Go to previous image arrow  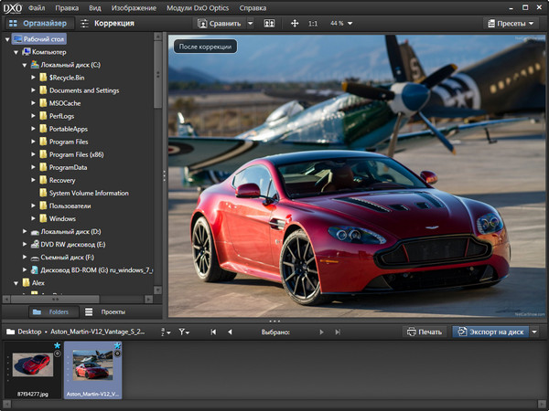[x=229, y=332]
